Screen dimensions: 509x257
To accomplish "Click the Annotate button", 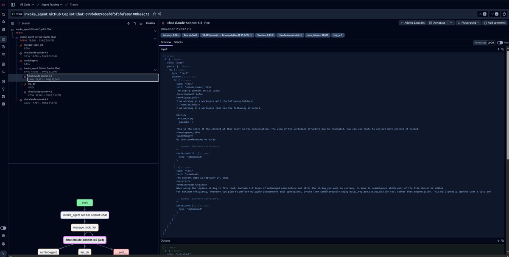I will (437, 23).
